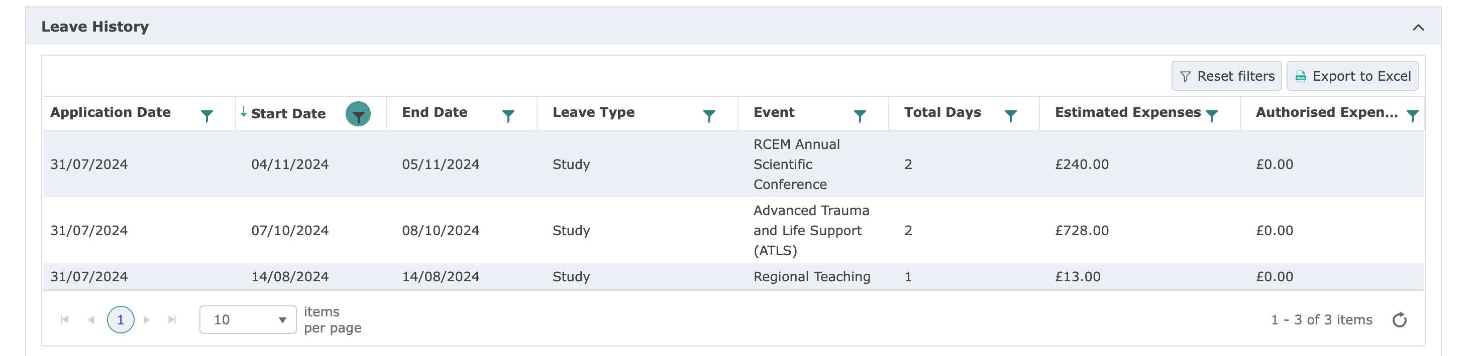The width and height of the screenshot is (1477, 356).
Task: Open the Event column filter
Action: click(x=860, y=116)
